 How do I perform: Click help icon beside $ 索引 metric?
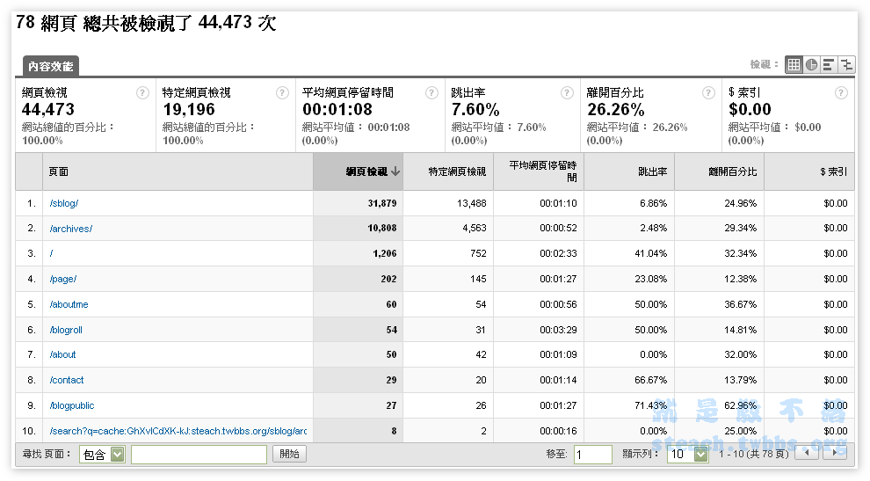[x=840, y=92]
